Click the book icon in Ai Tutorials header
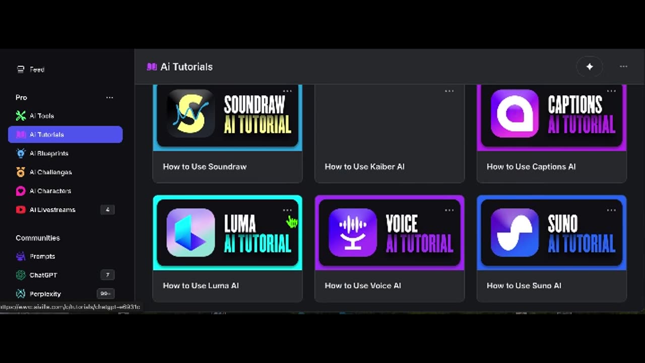645x363 pixels. point(152,67)
